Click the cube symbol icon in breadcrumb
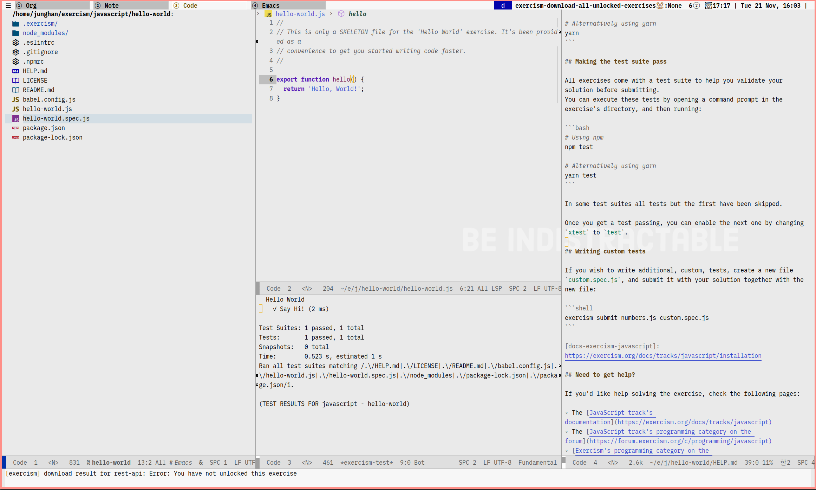The width and height of the screenshot is (816, 490). tap(341, 14)
